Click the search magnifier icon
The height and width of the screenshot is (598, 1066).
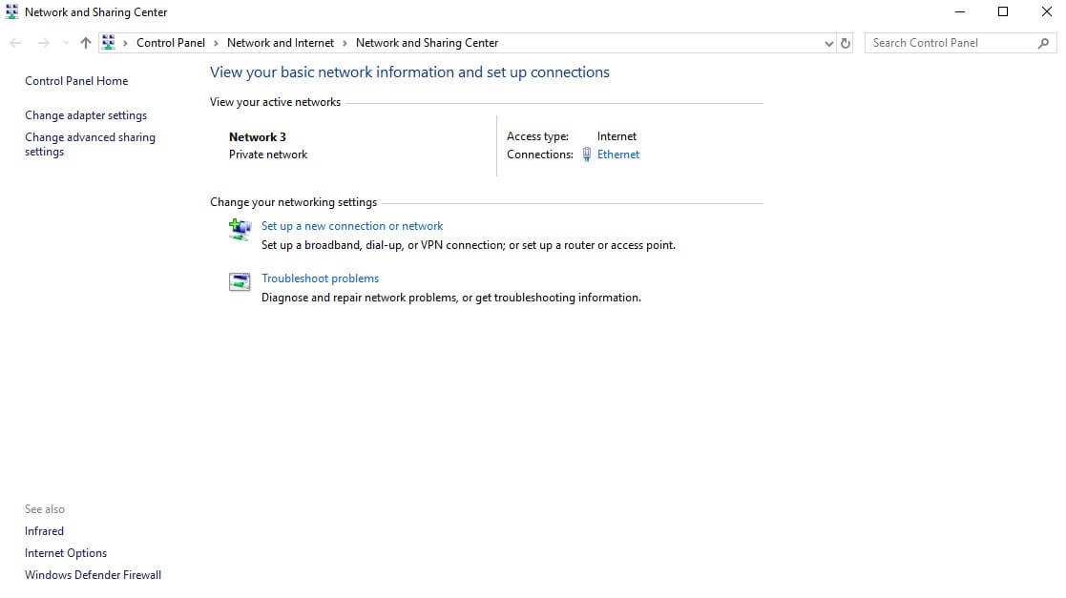point(1044,42)
